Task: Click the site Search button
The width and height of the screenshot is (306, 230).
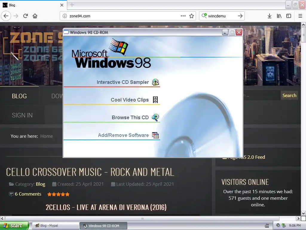Action: [x=289, y=95]
